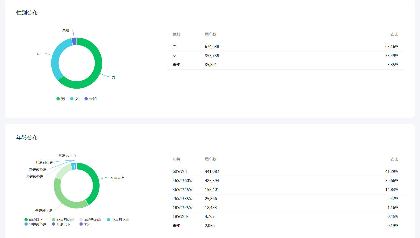Select the 60岁以上 row in the age table
Image resolution: width=420 pixels, height=238 pixels.
coord(285,171)
